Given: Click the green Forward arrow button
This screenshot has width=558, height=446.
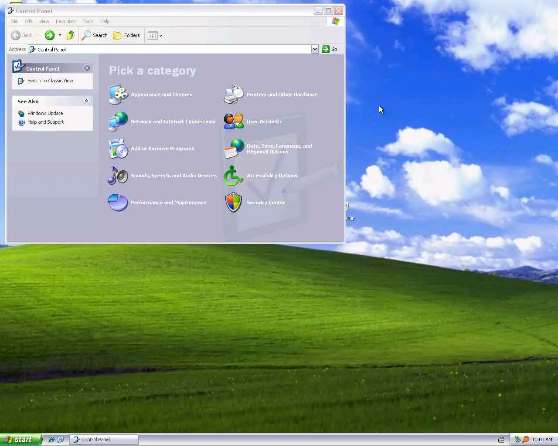Looking at the screenshot, I should [50, 35].
